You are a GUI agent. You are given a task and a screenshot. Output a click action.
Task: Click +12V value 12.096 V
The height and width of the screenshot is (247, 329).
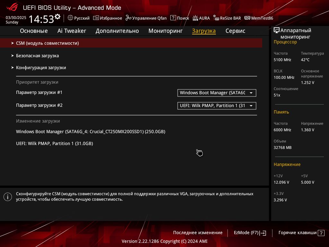coord(281,182)
